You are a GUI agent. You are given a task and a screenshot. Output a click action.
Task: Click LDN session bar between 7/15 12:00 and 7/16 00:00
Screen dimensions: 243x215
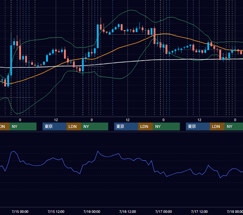point(74,126)
